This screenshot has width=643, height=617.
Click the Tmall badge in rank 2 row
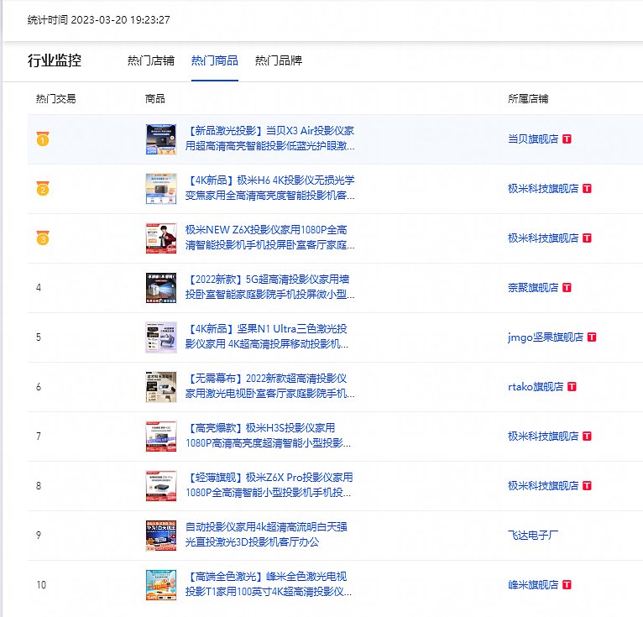[588, 189]
